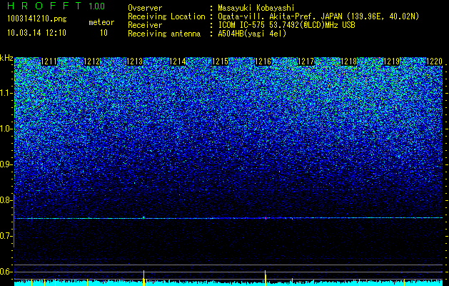
Task: Click the Ovserver label
Action: [x=145, y=8]
